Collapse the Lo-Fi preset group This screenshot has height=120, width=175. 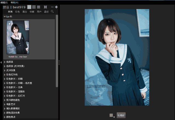pyautogui.click(x=5, y=17)
